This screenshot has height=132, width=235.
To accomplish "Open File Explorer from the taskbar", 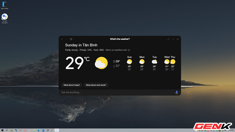I will [x=34, y=131].
